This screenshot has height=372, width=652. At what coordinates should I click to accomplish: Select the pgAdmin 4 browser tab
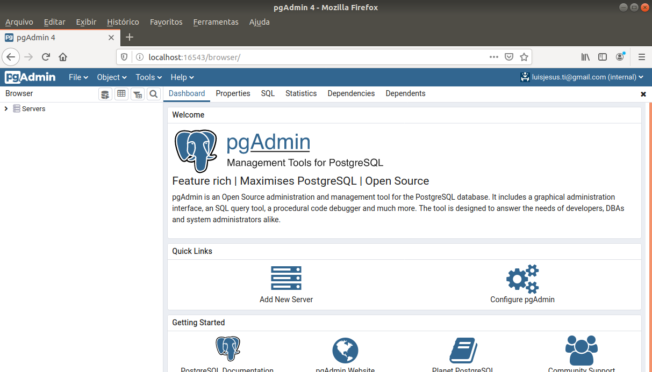click(60, 38)
